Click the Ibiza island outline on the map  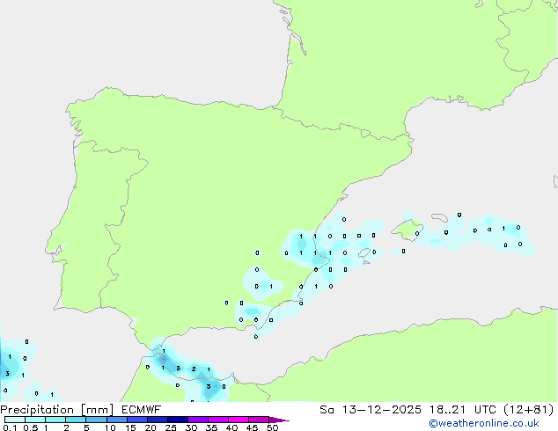[x=364, y=252]
